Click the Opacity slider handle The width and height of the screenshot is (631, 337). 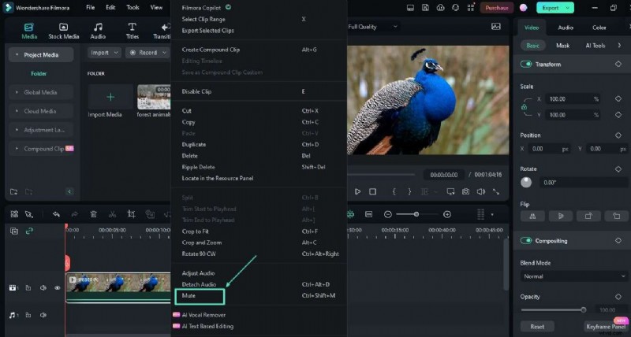click(x=584, y=309)
